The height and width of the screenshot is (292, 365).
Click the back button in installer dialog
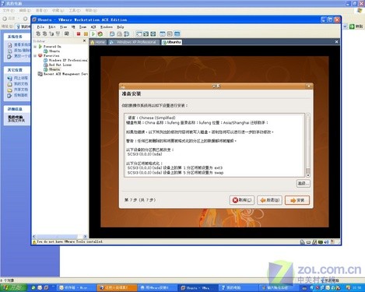[270, 200]
